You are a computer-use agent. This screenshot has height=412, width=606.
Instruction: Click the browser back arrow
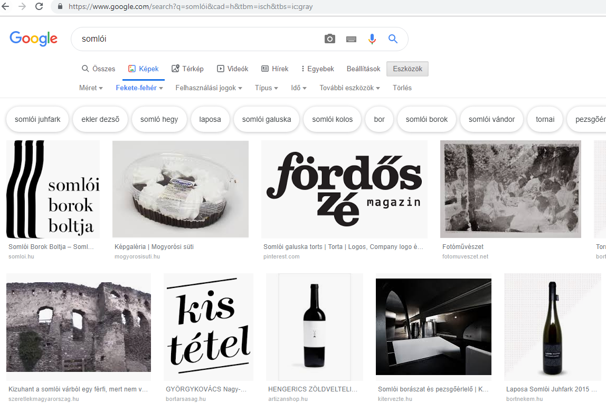click(x=5, y=6)
